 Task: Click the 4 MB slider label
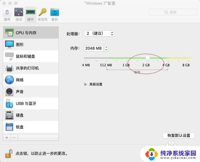(86, 65)
